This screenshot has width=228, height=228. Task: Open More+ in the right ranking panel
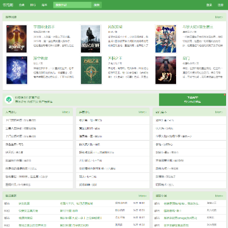coord(219,112)
